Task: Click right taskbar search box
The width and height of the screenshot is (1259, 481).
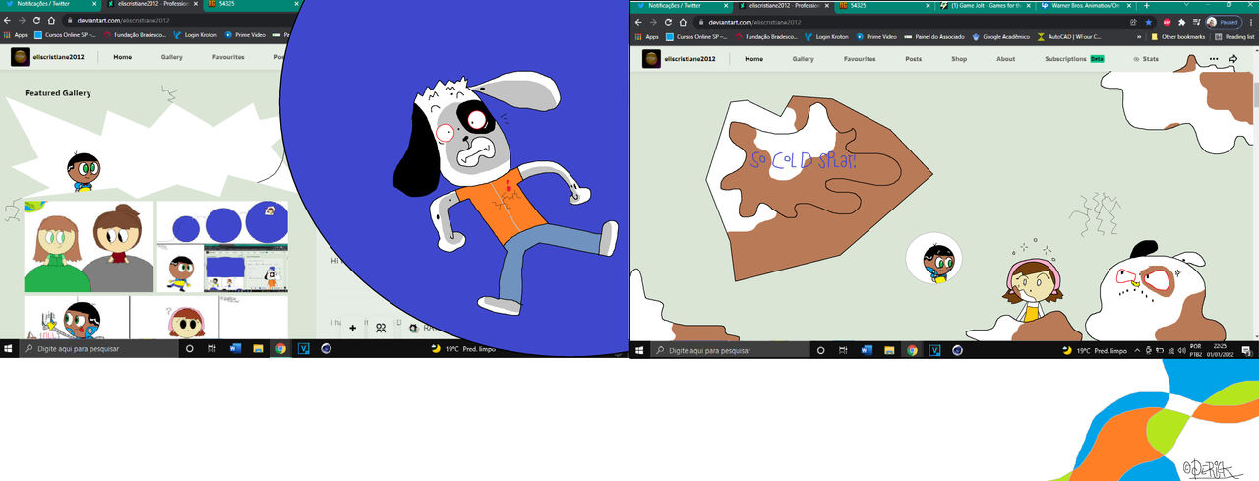Action: tap(728, 349)
